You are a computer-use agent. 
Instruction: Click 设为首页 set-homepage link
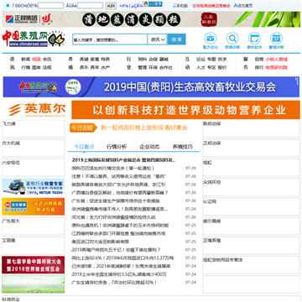click(x=243, y=6)
